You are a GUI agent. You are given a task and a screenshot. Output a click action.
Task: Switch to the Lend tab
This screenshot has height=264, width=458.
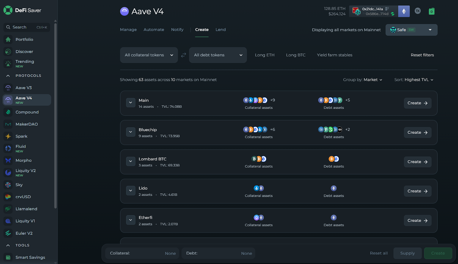[220, 30]
